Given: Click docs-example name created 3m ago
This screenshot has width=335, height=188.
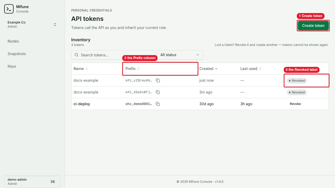Looking at the screenshot, I should point(86,92).
